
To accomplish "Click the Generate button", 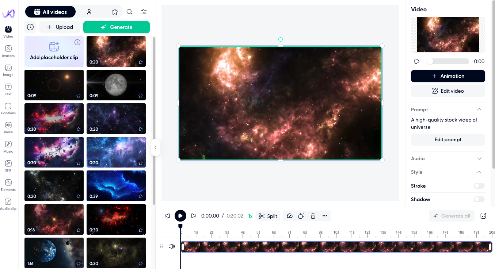I will (x=117, y=27).
